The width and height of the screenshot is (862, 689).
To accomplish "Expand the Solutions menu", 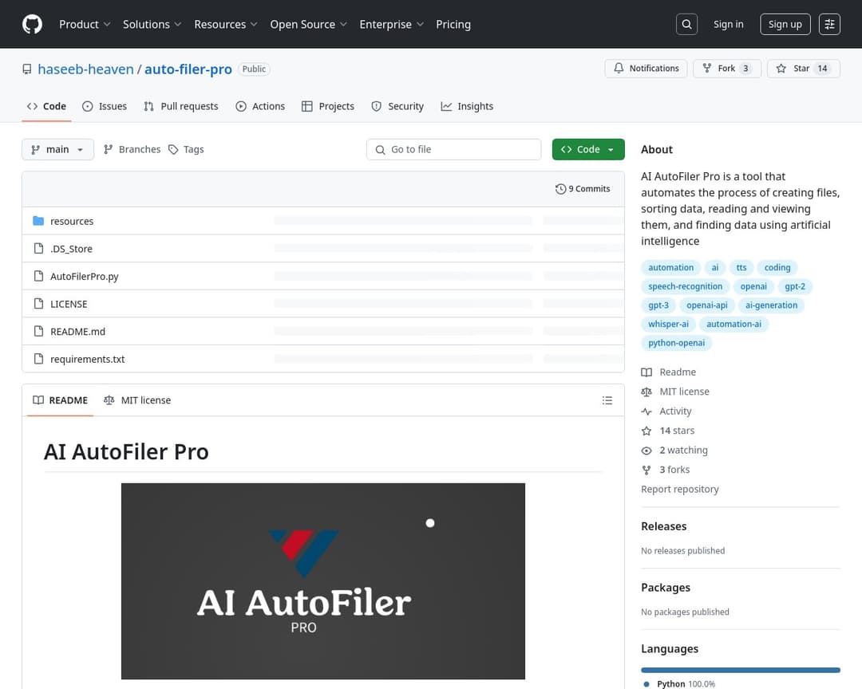I will (152, 24).
